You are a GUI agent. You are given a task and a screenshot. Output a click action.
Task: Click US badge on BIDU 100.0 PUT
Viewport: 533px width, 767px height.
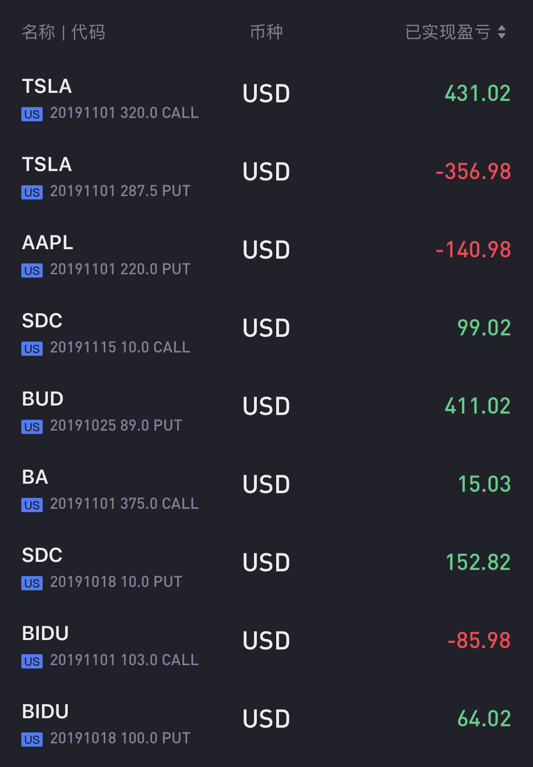(x=32, y=740)
